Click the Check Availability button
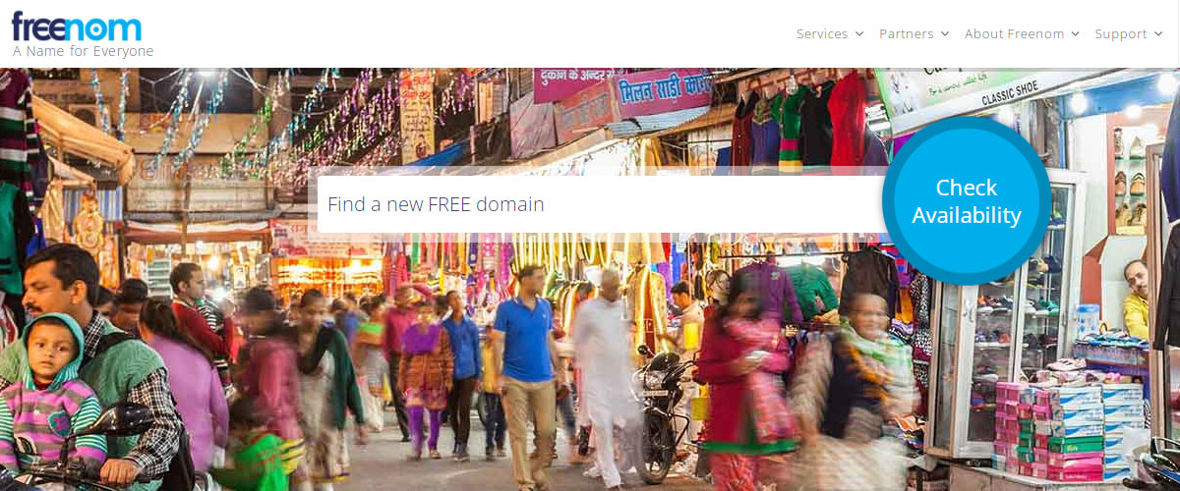1180x491 pixels. point(967,201)
